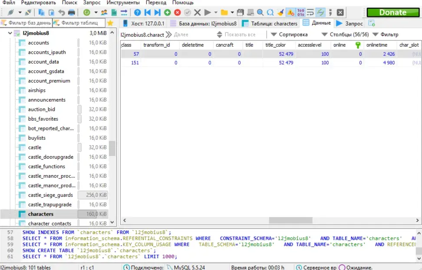The width and height of the screenshot is (422, 270).
Task: Open the dropdown arrow beside the refresh icon
Action: click(96, 13)
